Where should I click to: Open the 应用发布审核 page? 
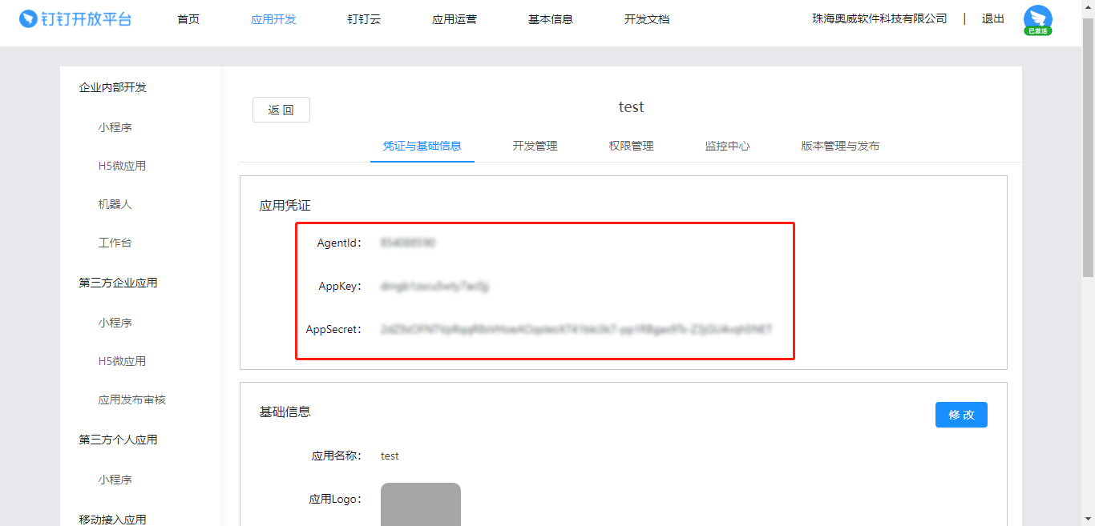(x=131, y=399)
